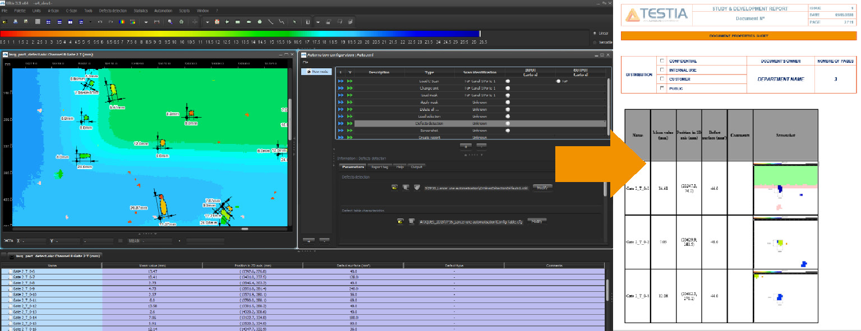Open the palette dropdown arrow in the toolbar
861x331 pixels.
(146, 22)
